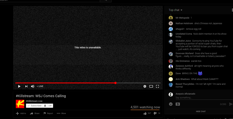Image resolution: width=233 pixels, height=119 pixels.
Task: Toggle the notification bell
Action: pos(45,106)
